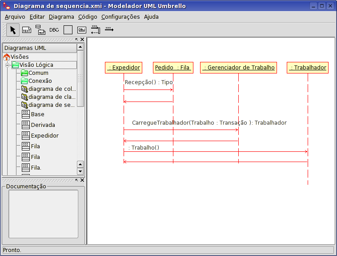Click the 'Fila.' class icon

26,168
